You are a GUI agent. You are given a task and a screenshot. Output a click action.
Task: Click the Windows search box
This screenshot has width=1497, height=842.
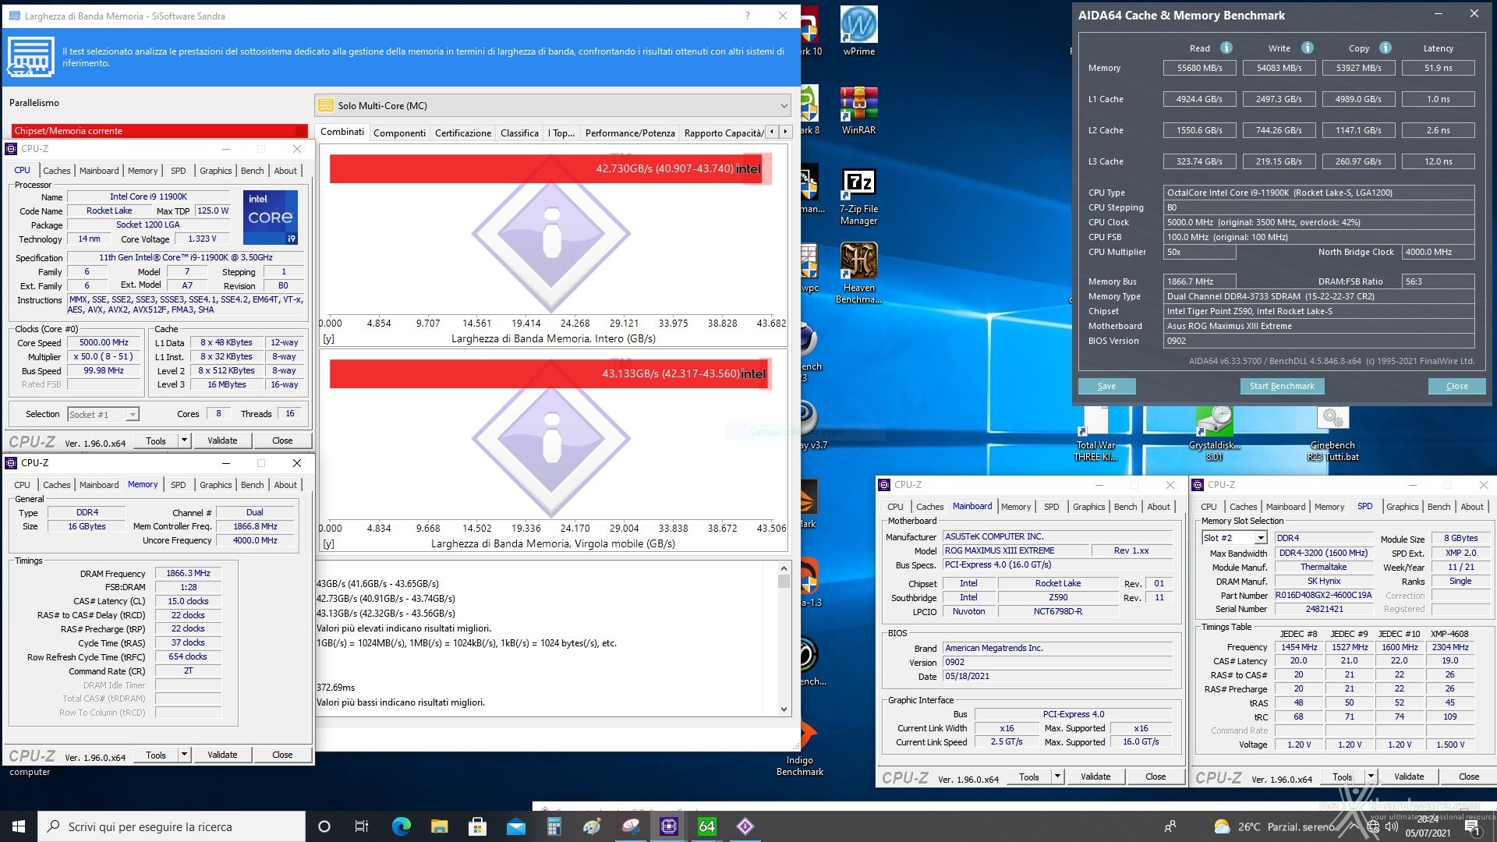(x=172, y=826)
